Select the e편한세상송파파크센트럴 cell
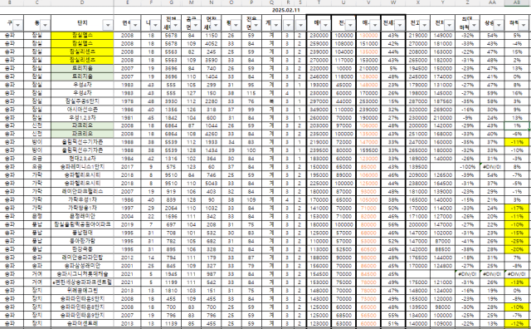This screenshot has width=531, height=329. [82, 282]
